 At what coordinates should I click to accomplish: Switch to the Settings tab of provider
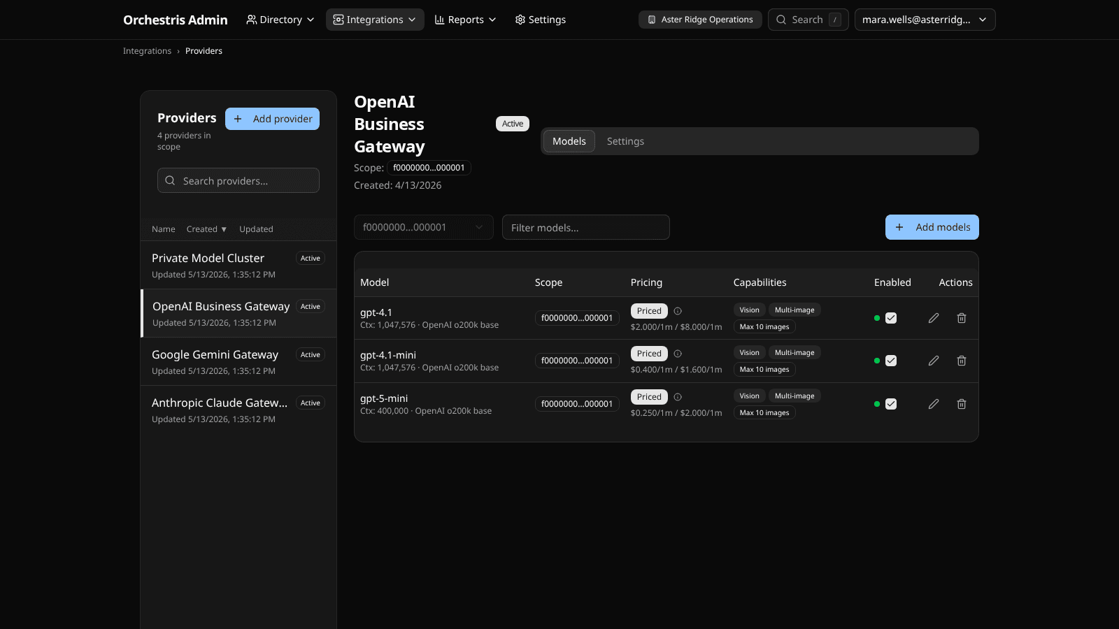coord(625,141)
